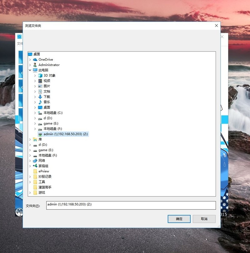Select 桌面 folder nested under 此电脑
The height and width of the screenshot is (253, 250).
click(x=47, y=107)
